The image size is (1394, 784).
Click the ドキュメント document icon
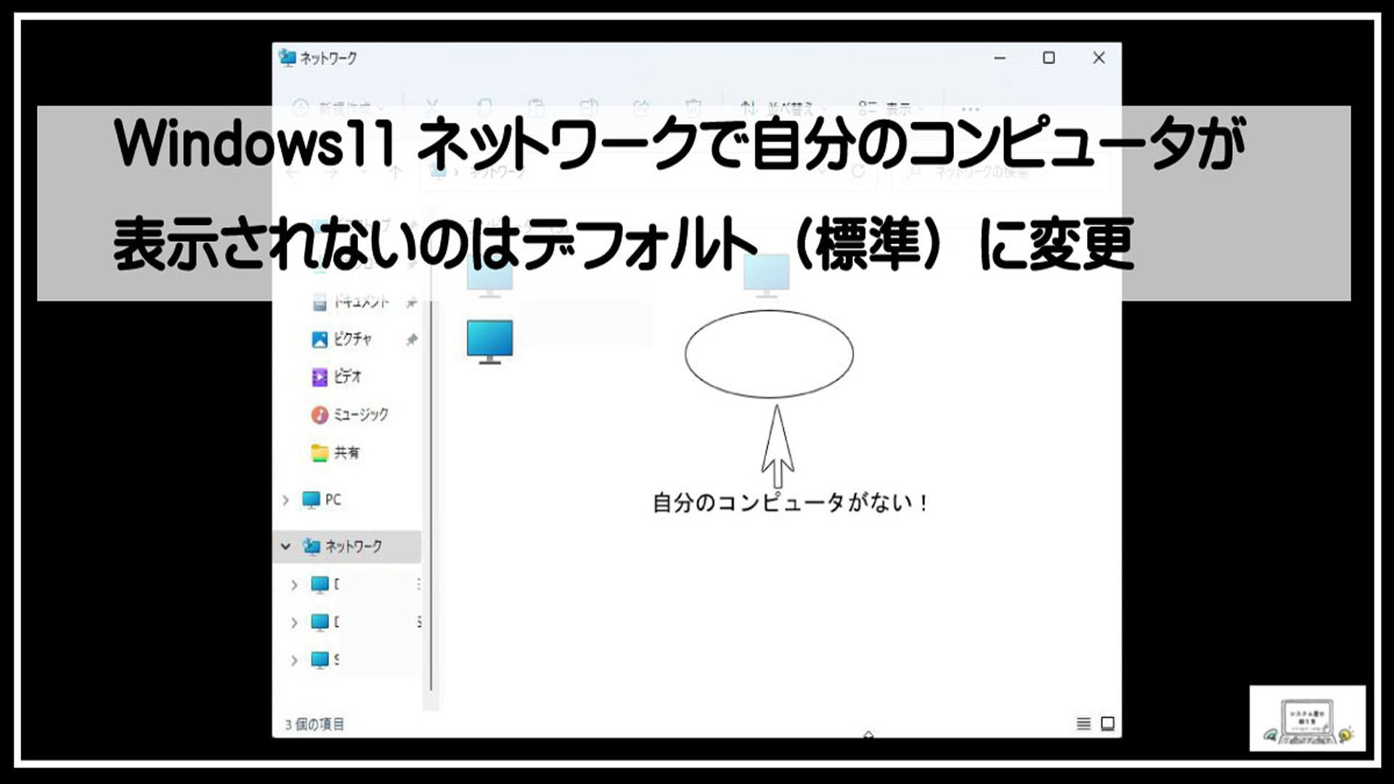(x=319, y=301)
